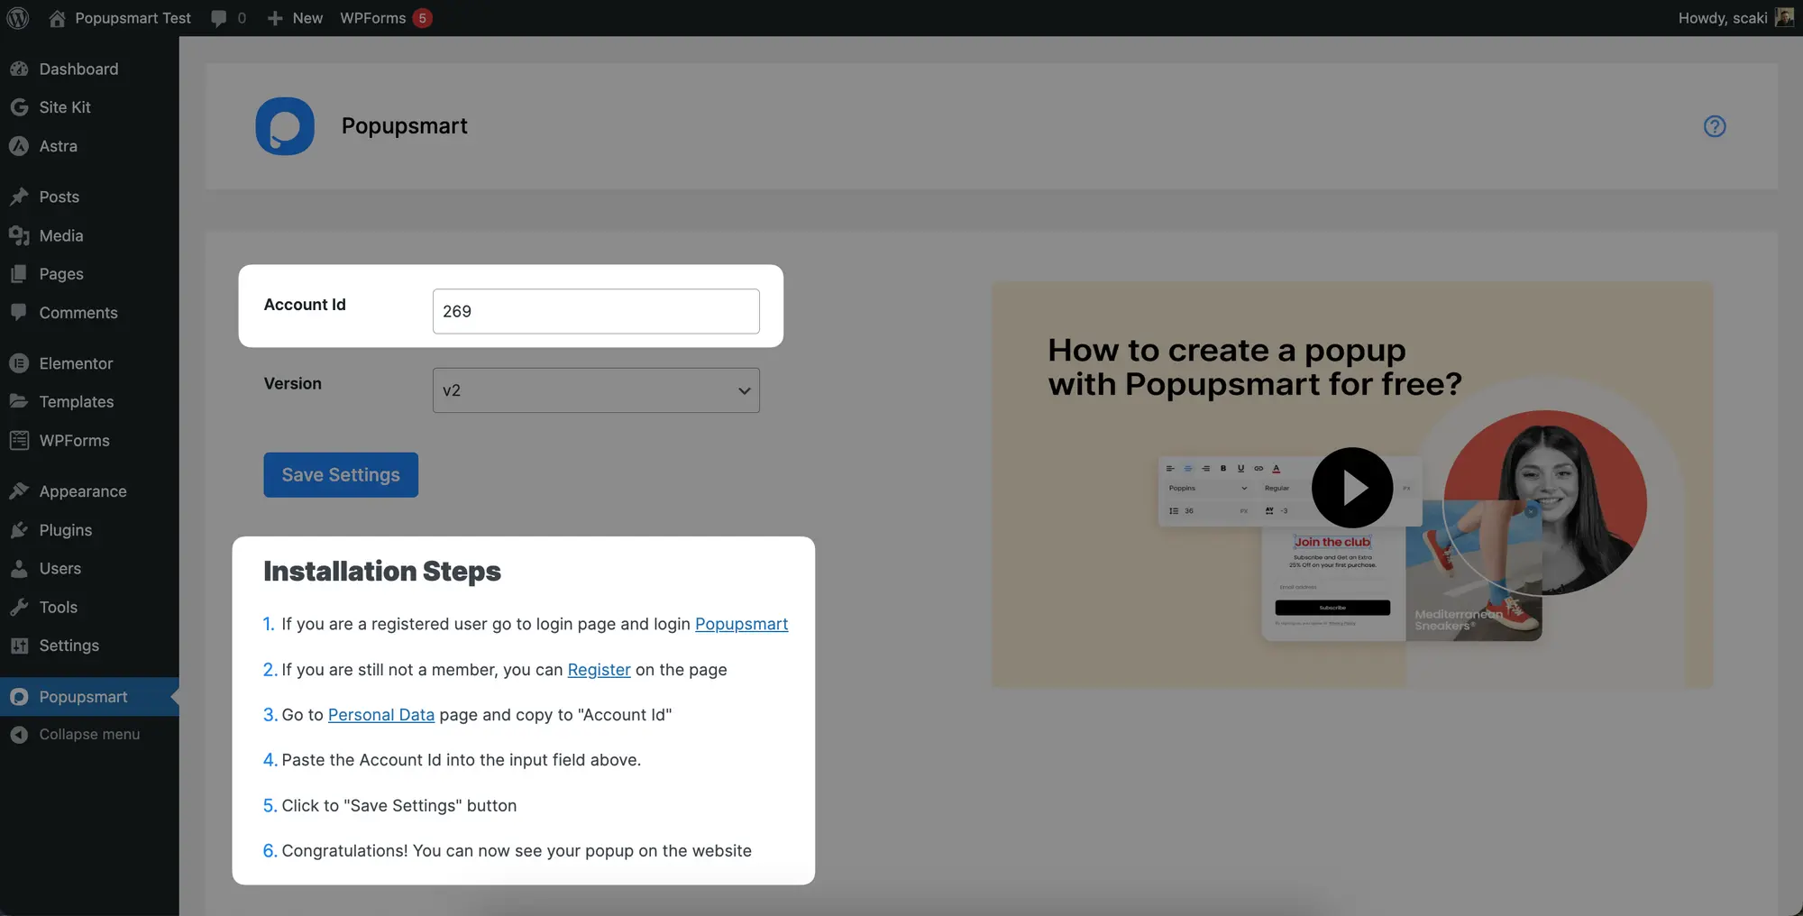Screen dimensions: 1803x916
Task: Click the Templates folder icon
Action: click(19, 401)
